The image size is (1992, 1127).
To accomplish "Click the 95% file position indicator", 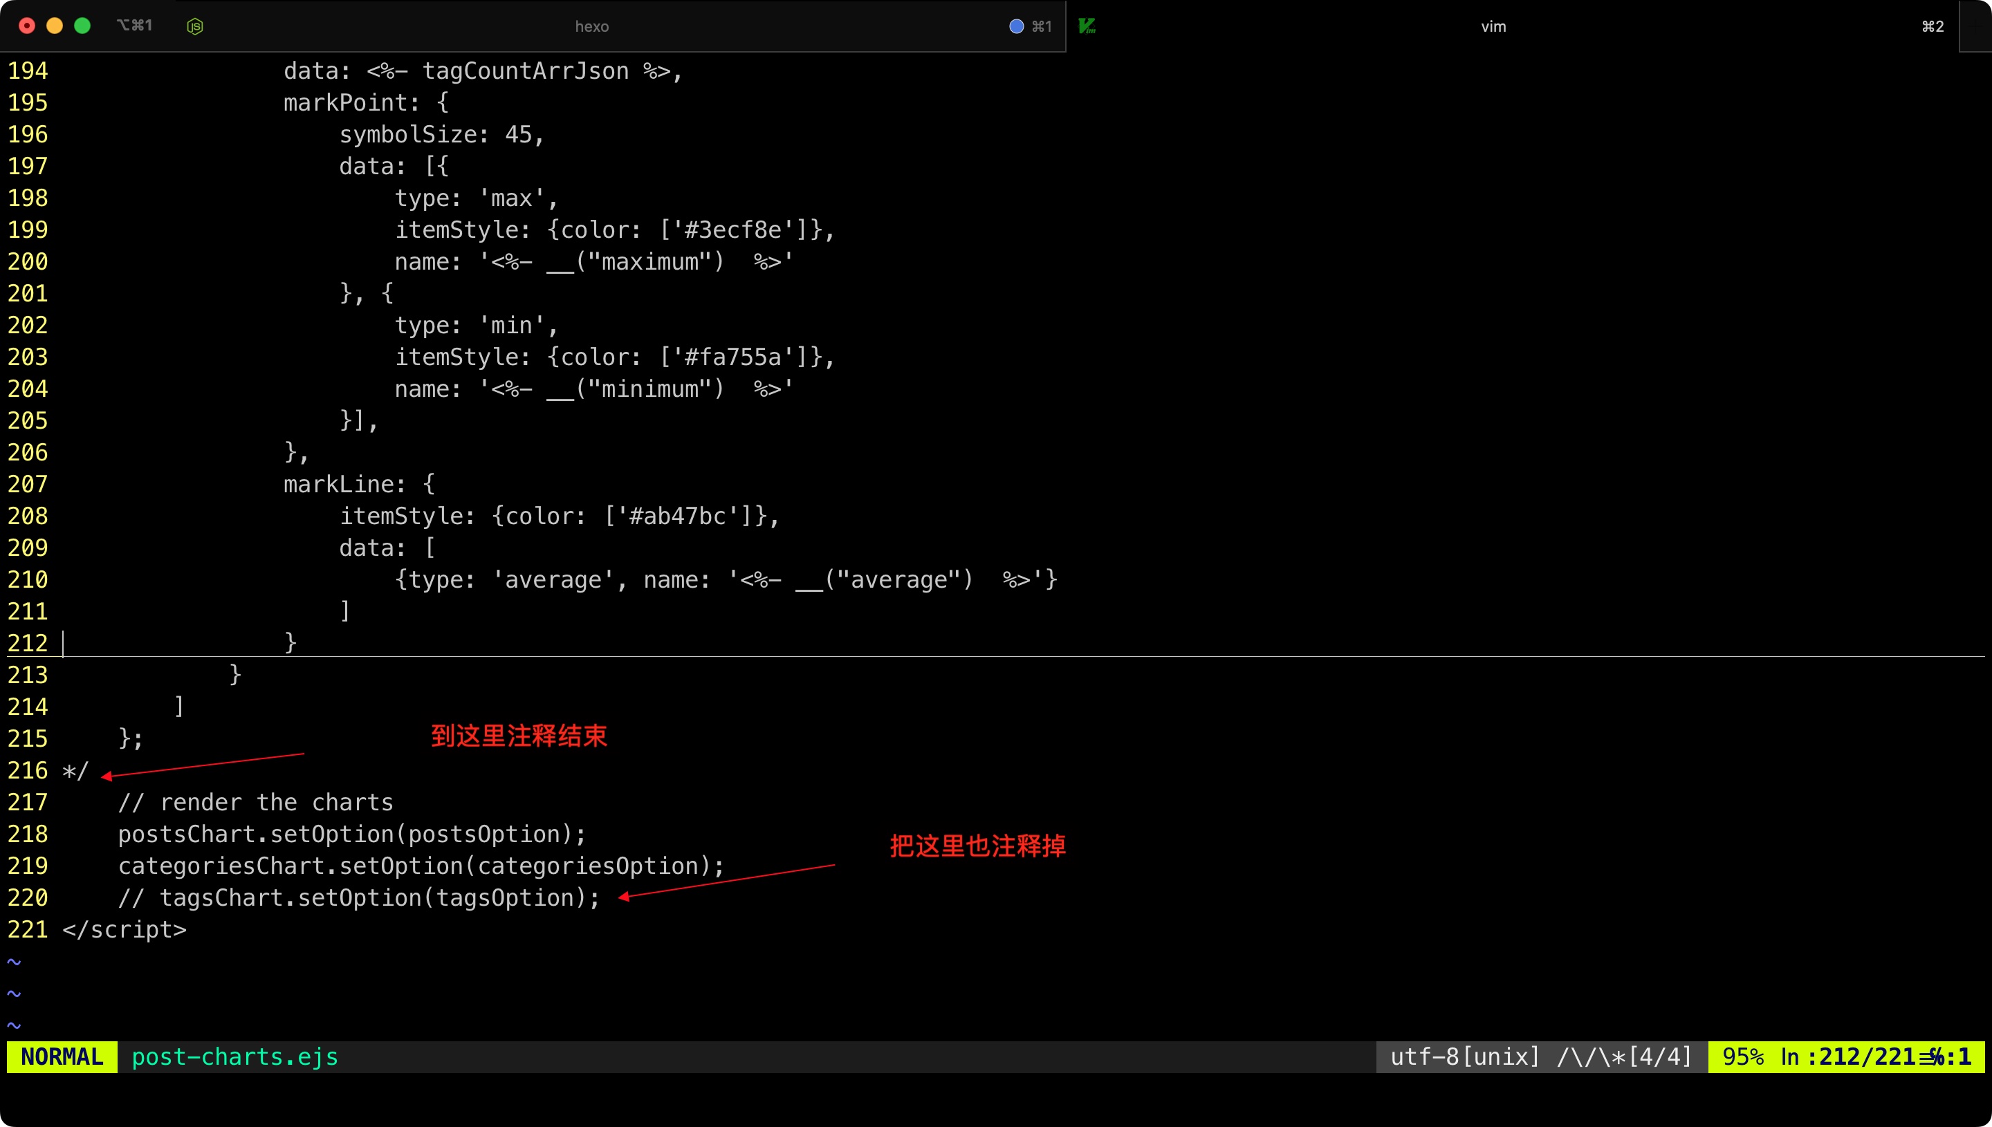I will click(1743, 1056).
